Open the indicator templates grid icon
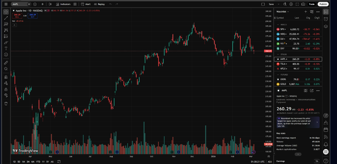The width and height of the screenshot is (337, 164). point(75,4)
